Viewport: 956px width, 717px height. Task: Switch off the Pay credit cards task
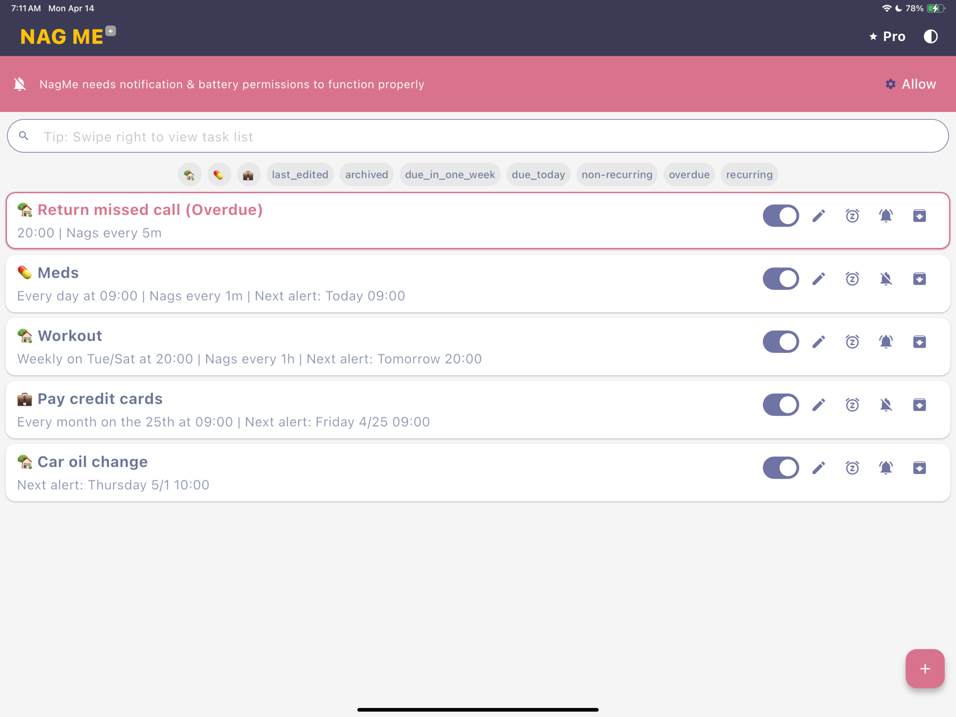pos(781,405)
